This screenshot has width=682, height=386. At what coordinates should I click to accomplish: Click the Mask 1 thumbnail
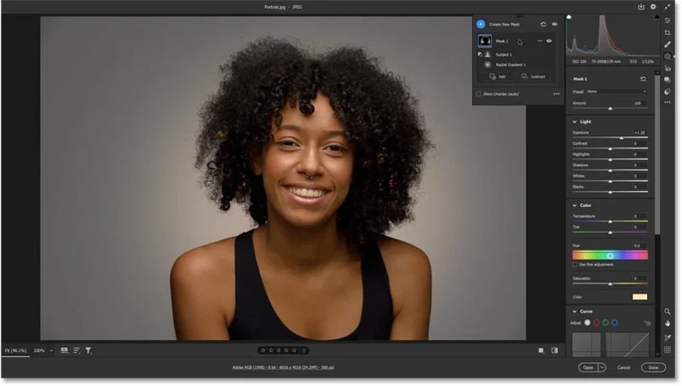[484, 41]
